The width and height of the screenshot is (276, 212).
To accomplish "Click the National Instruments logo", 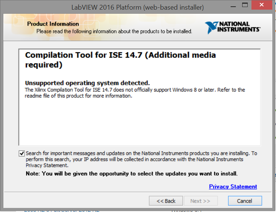I will (232, 27).
